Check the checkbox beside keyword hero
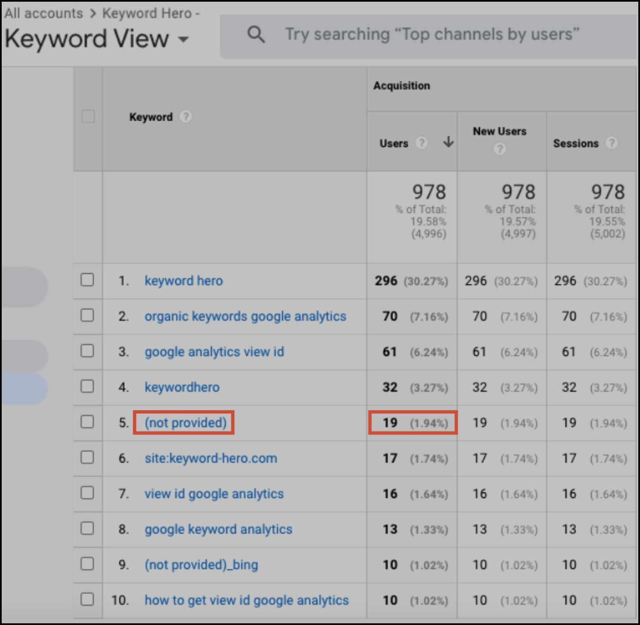The width and height of the screenshot is (640, 625). 88,280
